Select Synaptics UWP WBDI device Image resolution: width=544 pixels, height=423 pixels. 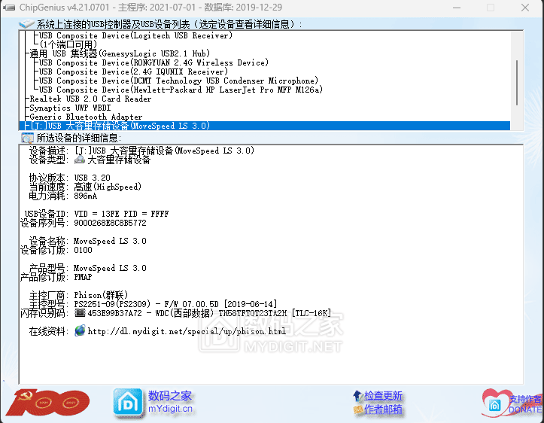point(70,108)
